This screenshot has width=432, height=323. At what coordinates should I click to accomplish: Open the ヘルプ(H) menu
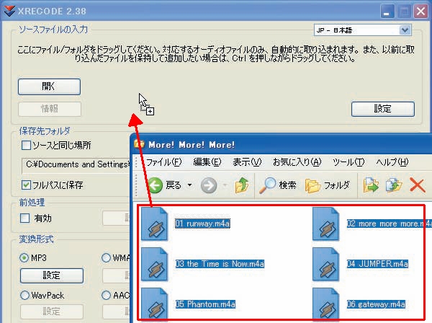392,162
